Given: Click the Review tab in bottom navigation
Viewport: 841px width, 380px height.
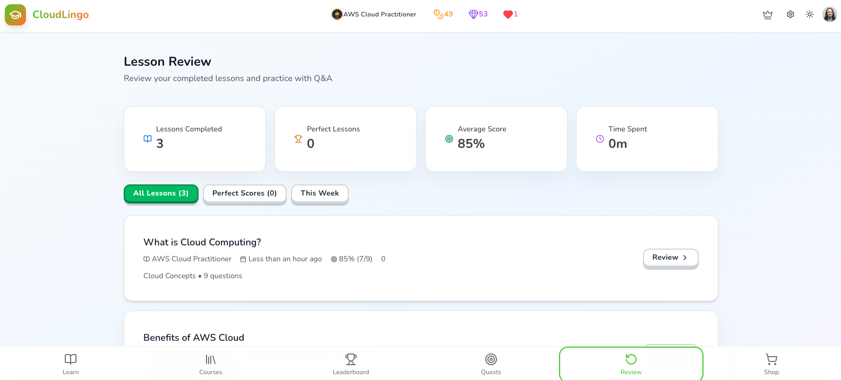Looking at the screenshot, I should point(631,364).
